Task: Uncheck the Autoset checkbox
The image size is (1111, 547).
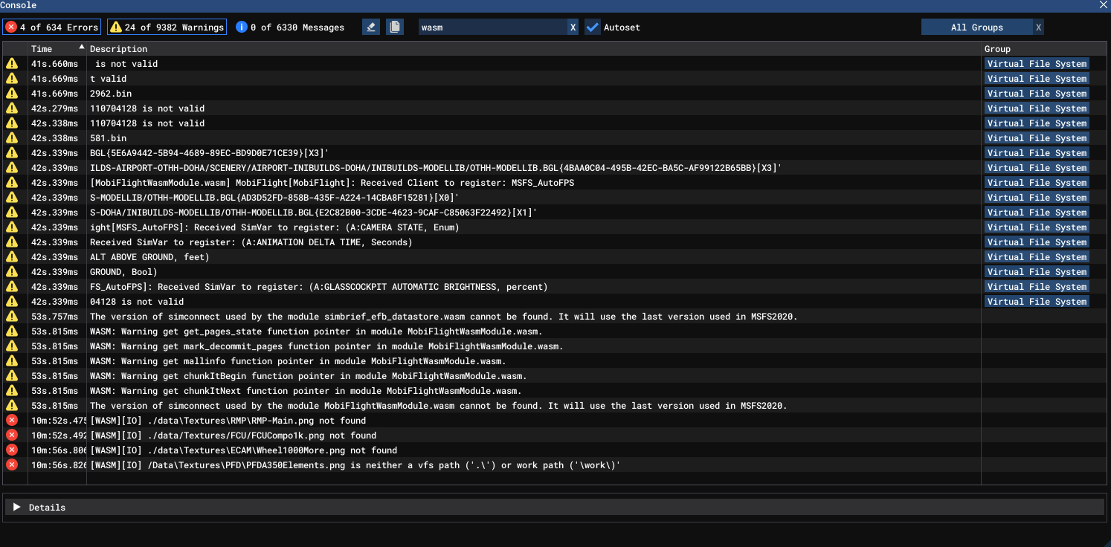Action: 592,27
